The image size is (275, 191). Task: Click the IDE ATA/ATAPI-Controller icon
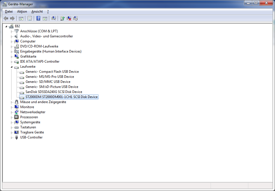click(17, 62)
